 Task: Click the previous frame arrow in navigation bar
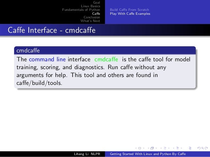tap(148, 148)
